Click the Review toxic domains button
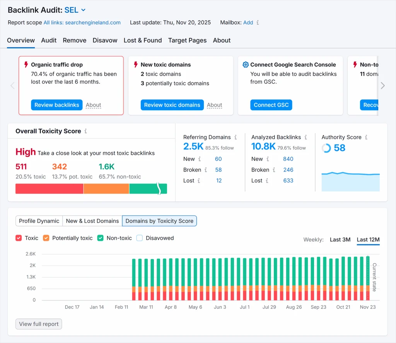The height and width of the screenshot is (343, 396). point(172,105)
